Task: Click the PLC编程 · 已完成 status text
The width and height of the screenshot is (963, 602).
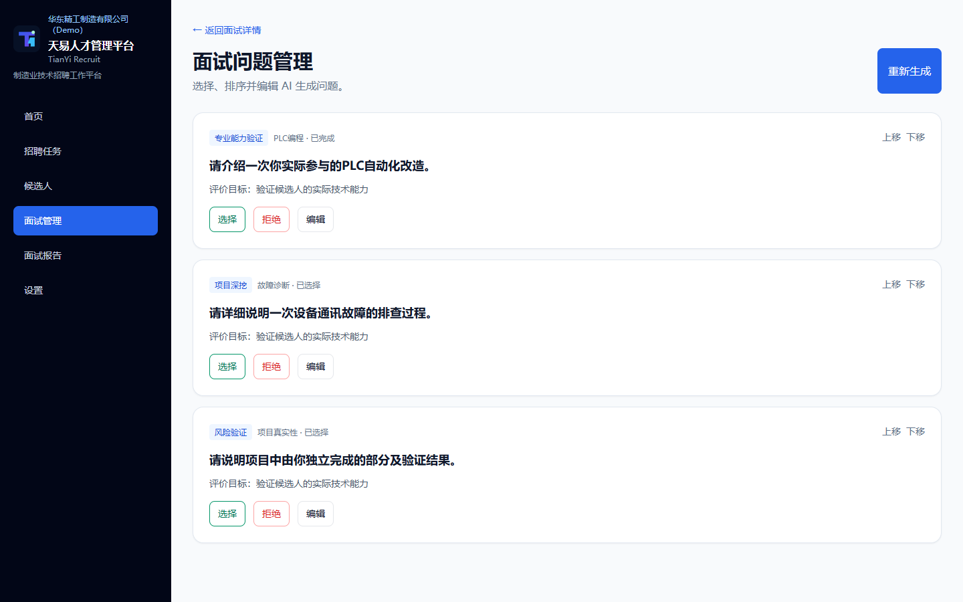Action: (304, 138)
